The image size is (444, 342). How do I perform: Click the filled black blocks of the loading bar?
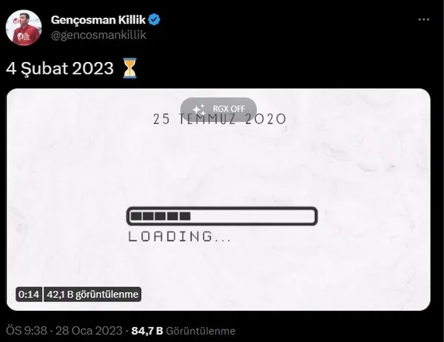[x=161, y=216]
